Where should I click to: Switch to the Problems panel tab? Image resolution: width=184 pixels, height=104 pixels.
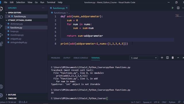tap(55, 58)
